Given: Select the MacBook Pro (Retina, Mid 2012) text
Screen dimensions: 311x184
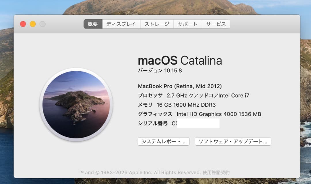Looking at the screenshot, I should click(x=180, y=86).
